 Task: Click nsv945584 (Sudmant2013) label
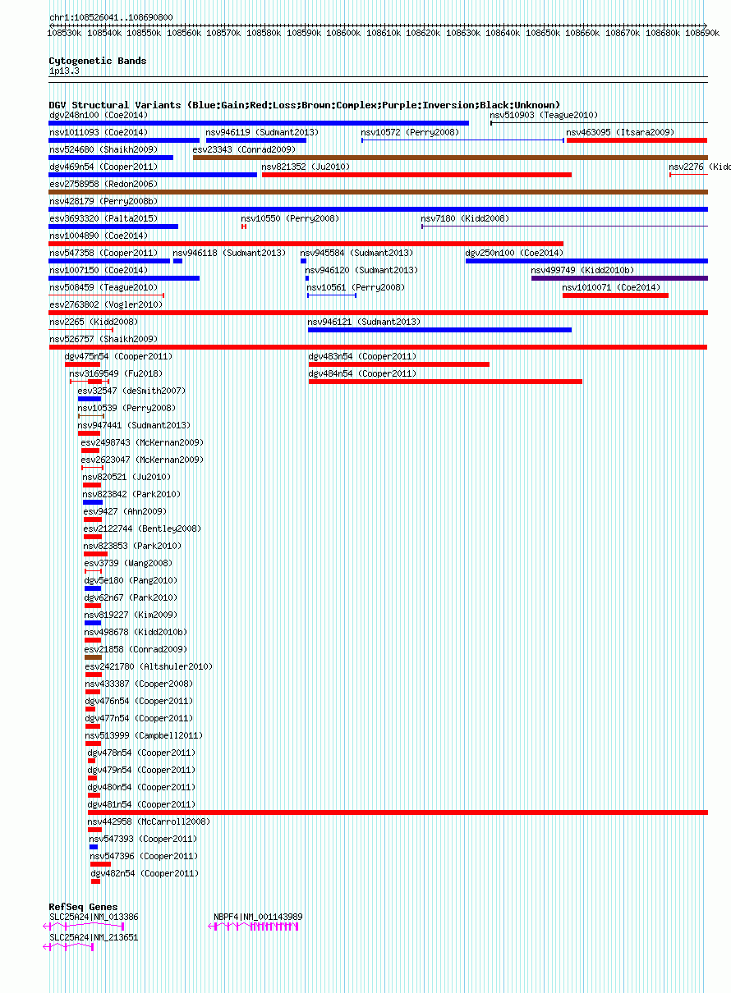(x=356, y=253)
